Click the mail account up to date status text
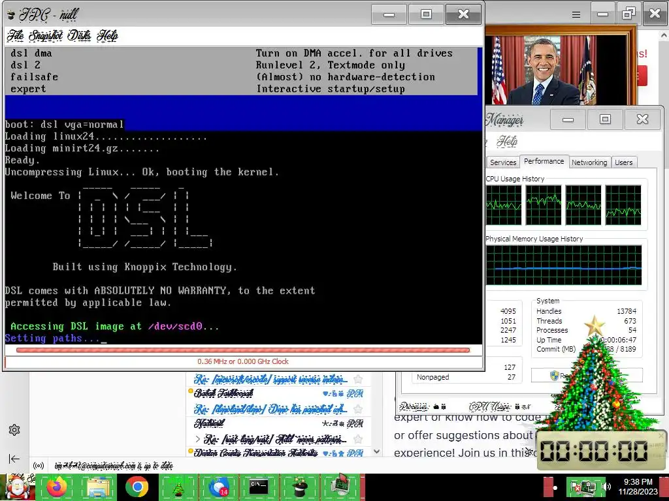669x501 pixels. [114, 466]
